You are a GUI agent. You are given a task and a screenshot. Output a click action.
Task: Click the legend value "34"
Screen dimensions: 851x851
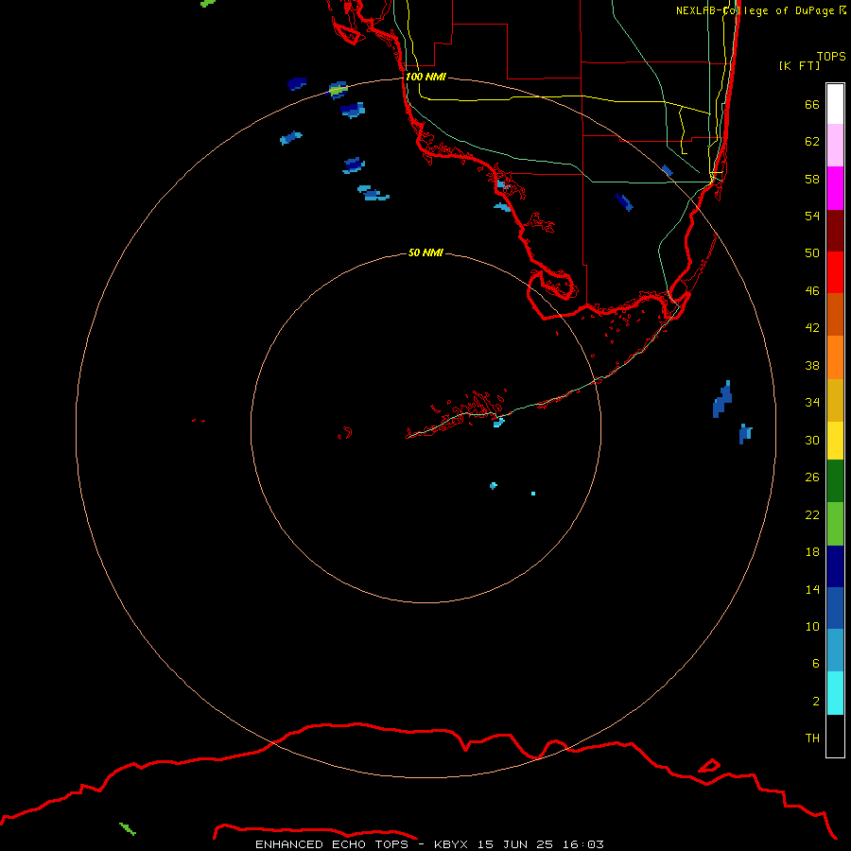point(812,403)
